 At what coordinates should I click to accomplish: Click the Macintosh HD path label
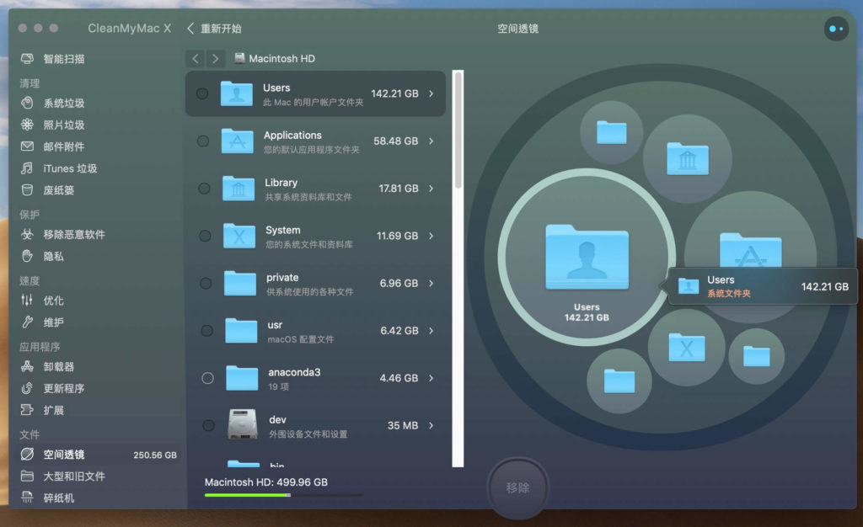pyautogui.click(x=281, y=58)
